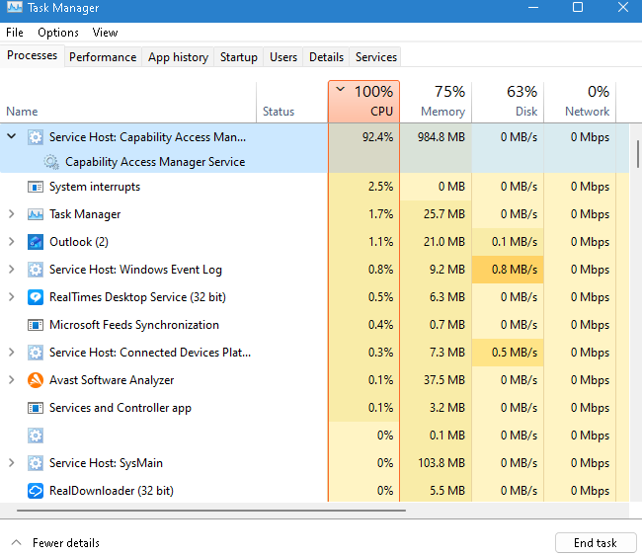The width and height of the screenshot is (642, 556).
Task: Select the System interrupts process
Action: 314,187
